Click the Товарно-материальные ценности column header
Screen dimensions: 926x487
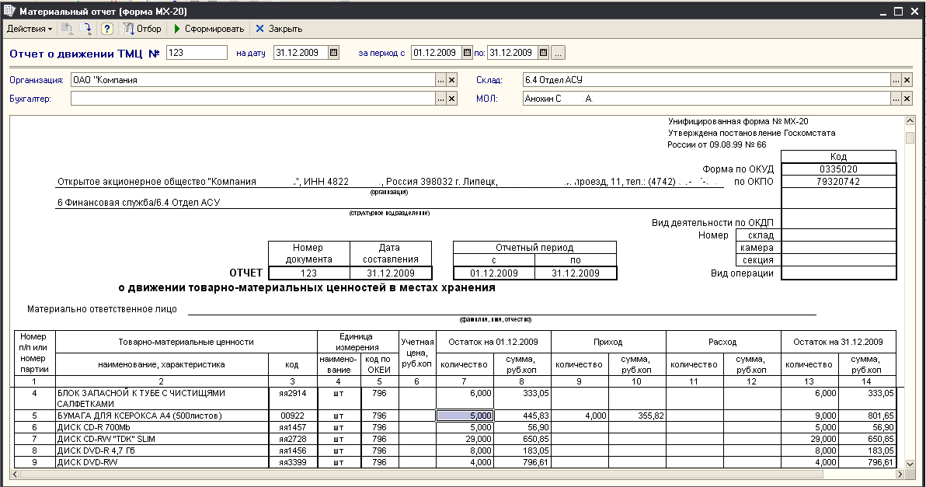[x=186, y=342]
